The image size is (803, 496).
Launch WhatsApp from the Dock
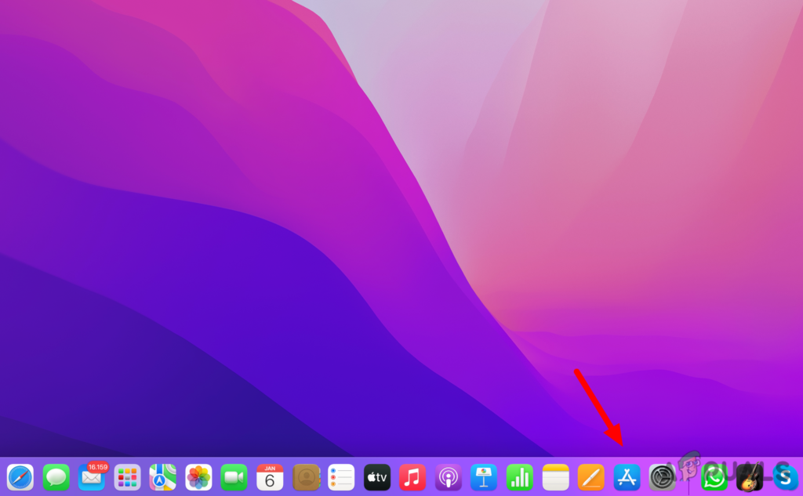[x=714, y=477]
